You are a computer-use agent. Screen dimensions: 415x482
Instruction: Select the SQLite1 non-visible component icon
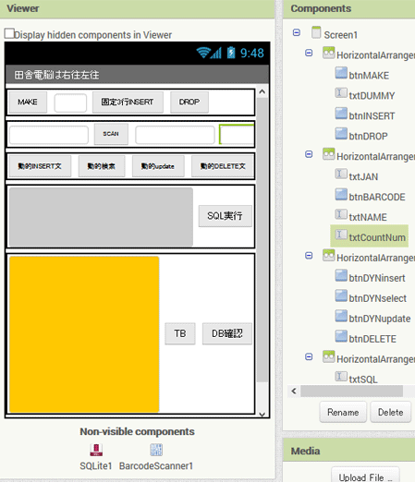[96, 450]
